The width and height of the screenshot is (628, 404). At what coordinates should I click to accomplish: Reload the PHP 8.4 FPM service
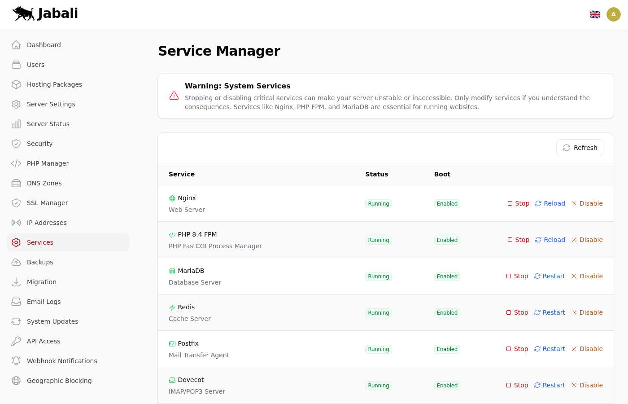(x=550, y=240)
